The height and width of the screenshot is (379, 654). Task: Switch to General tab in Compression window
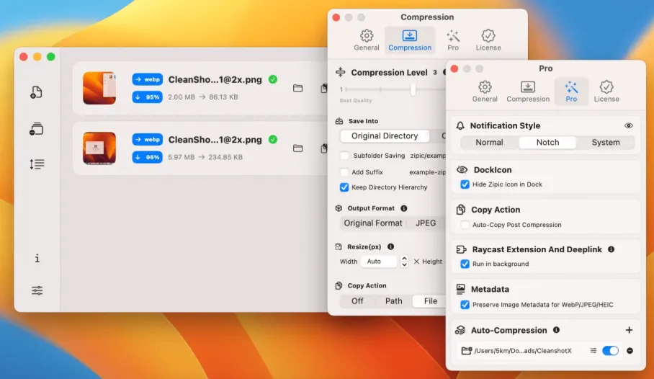(x=367, y=40)
